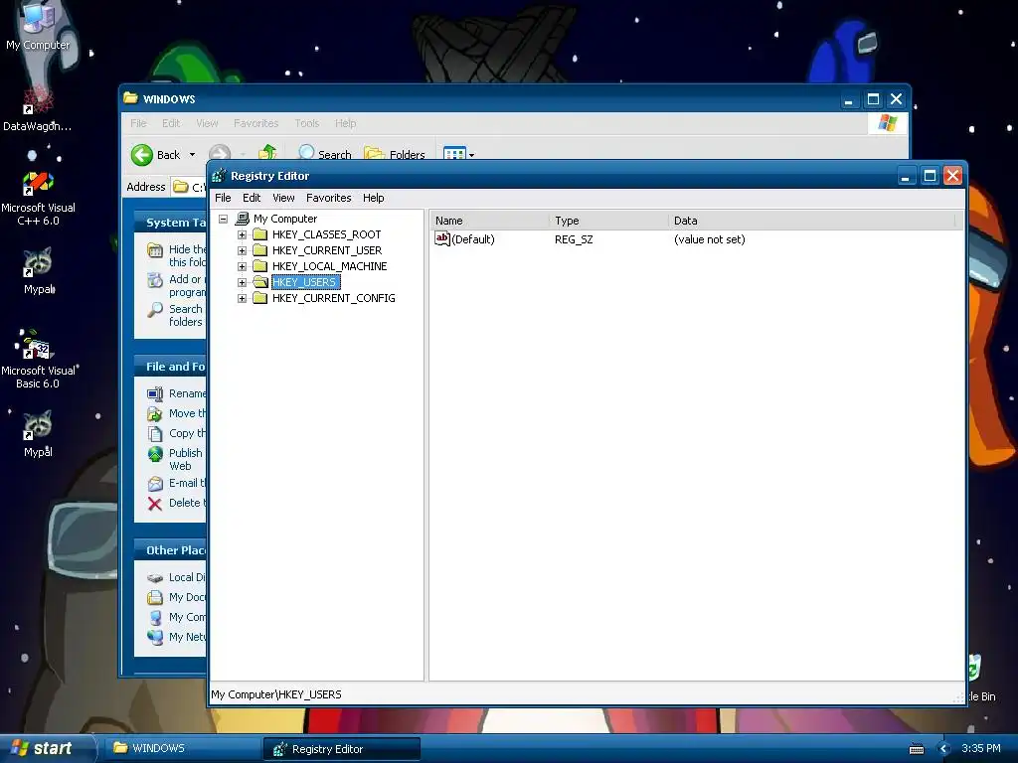Expand the HKEY_USERS key
Viewport: 1018px width, 763px height.
(243, 283)
